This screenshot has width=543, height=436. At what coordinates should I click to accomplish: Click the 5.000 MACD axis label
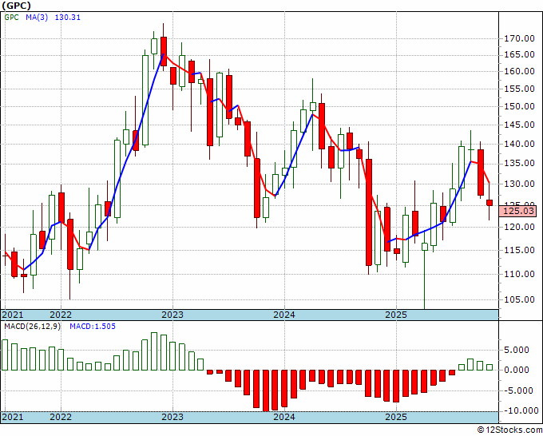point(517,350)
